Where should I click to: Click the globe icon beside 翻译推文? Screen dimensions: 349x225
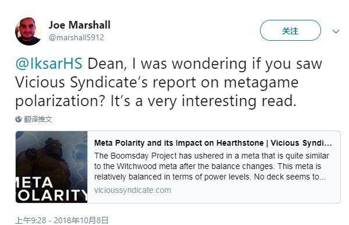[x=18, y=119]
